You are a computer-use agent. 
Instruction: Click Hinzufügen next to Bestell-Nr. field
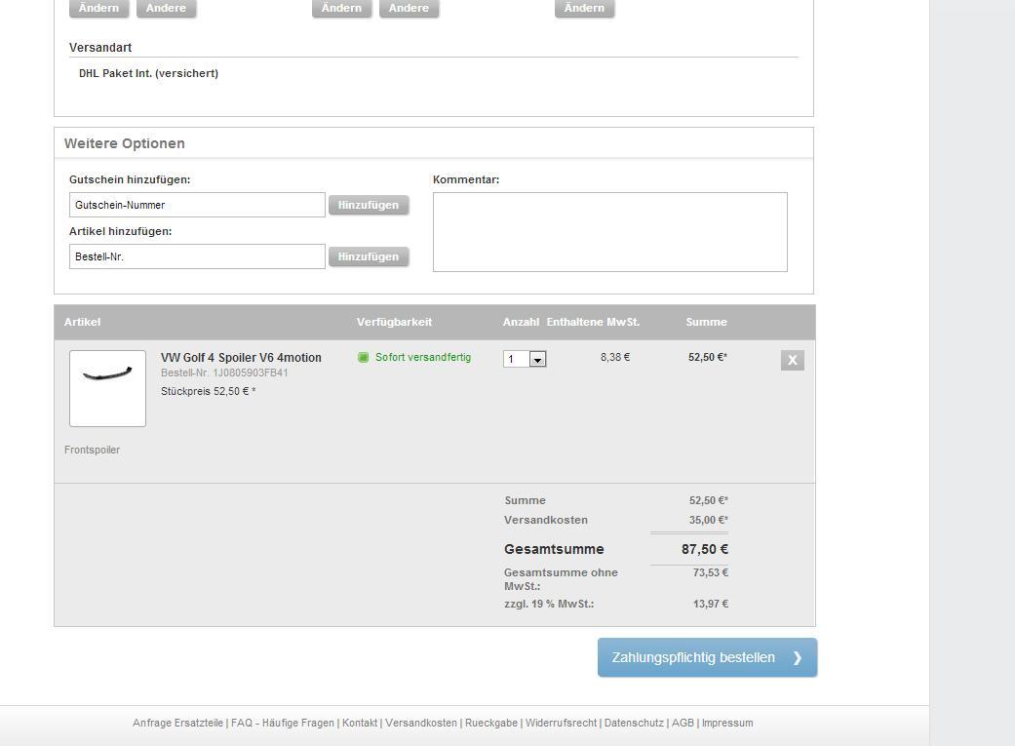369,256
